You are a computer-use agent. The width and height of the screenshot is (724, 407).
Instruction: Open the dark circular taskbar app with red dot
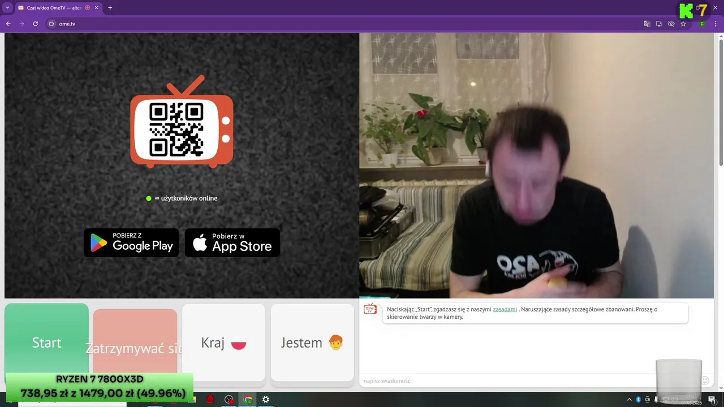click(x=229, y=400)
